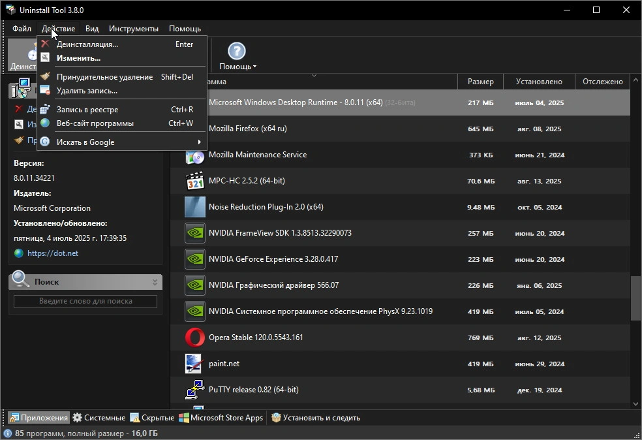Open the Файл menu
This screenshot has width=642, height=440.
coord(22,29)
